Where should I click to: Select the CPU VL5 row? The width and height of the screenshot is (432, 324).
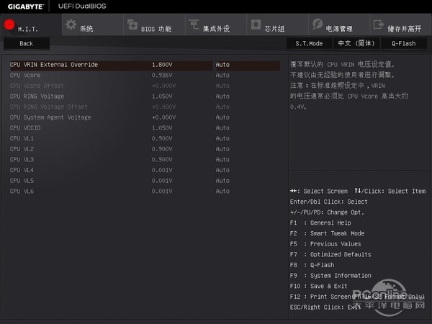145,181
